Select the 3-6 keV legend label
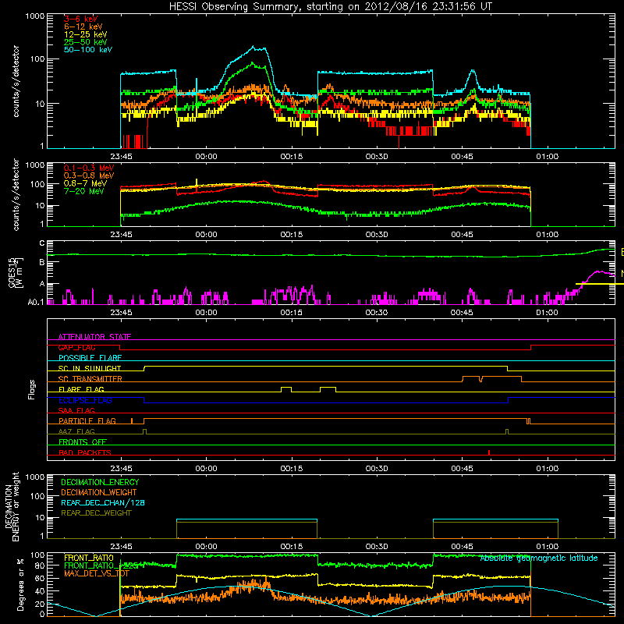 (80, 19)
